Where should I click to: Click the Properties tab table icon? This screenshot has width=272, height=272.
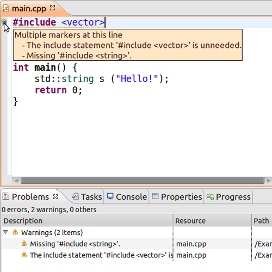click(x=155, y=196)
